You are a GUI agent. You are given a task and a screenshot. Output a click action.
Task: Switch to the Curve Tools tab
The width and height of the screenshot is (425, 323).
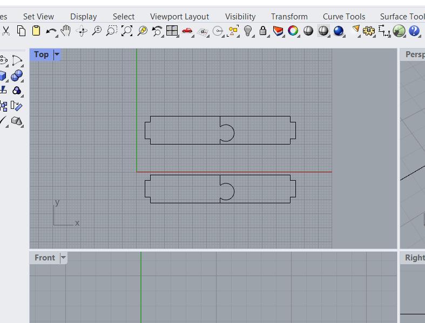tap(344, 17)
